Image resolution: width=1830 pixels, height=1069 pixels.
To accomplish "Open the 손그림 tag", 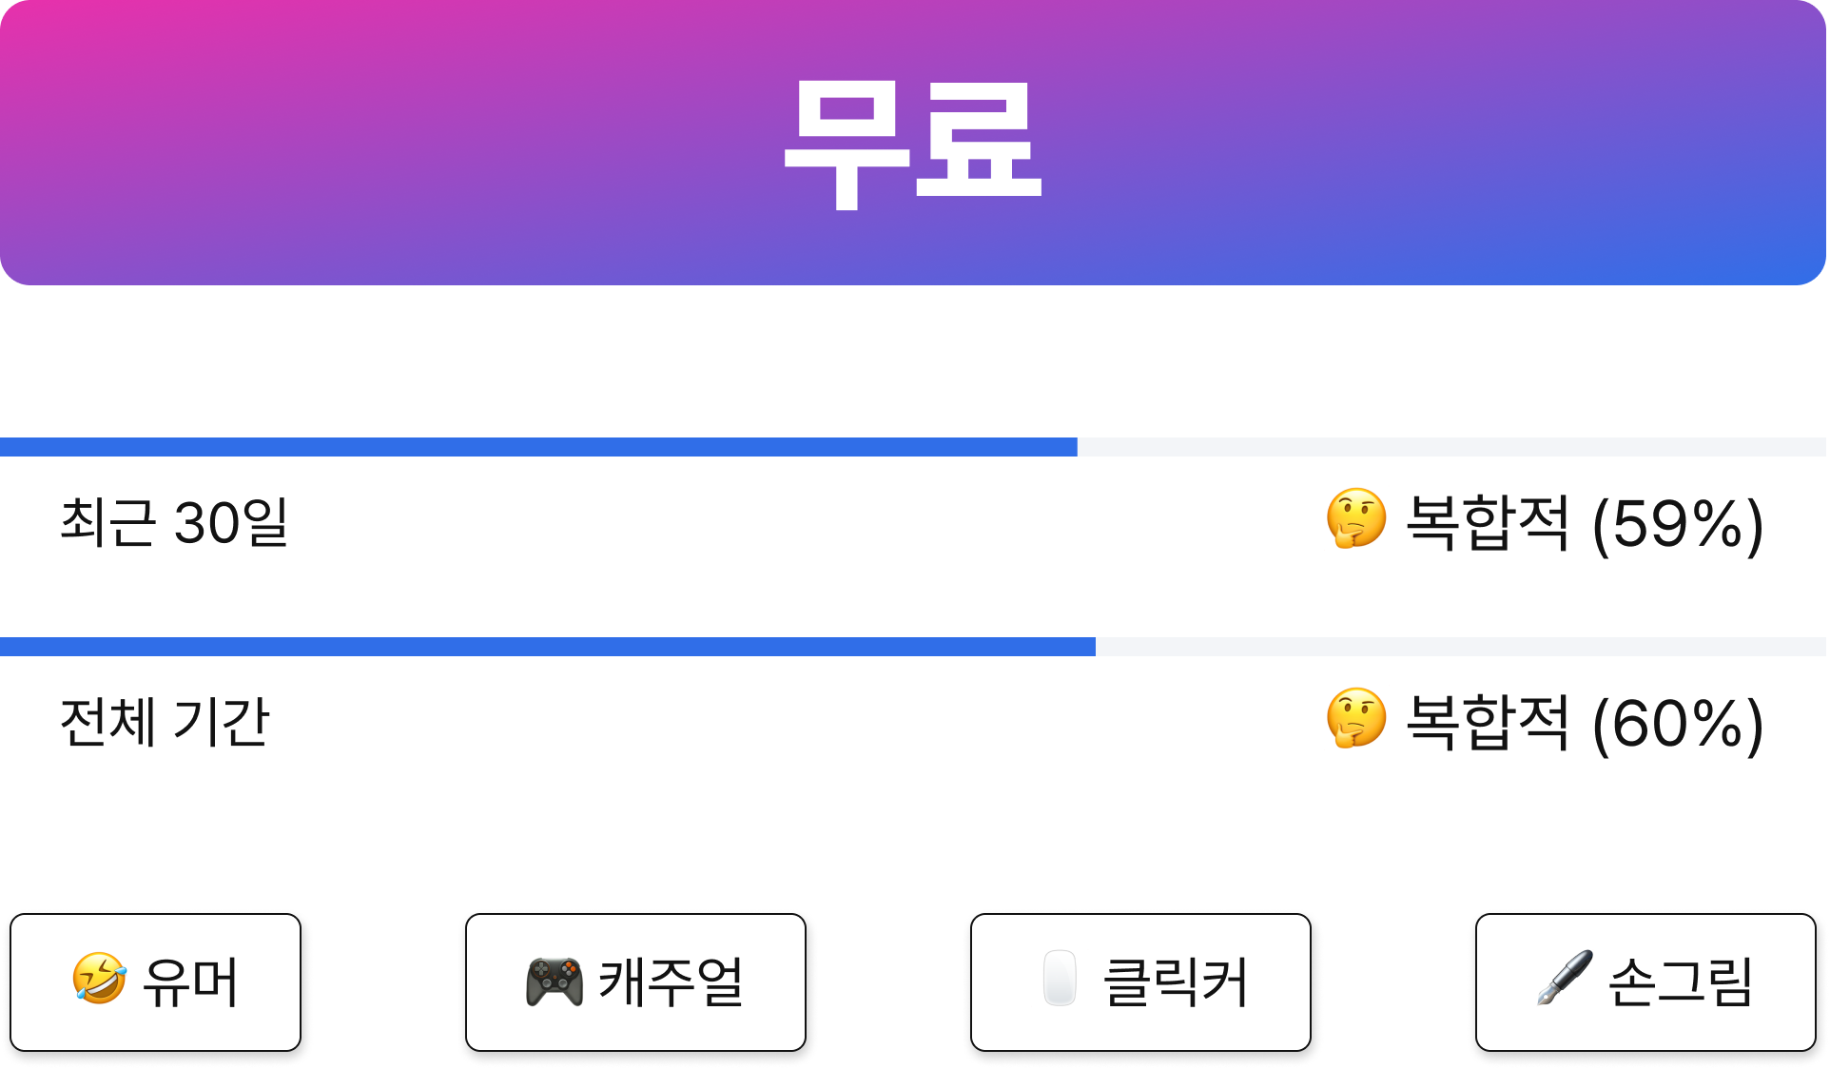I will (x=1645, y=982).
